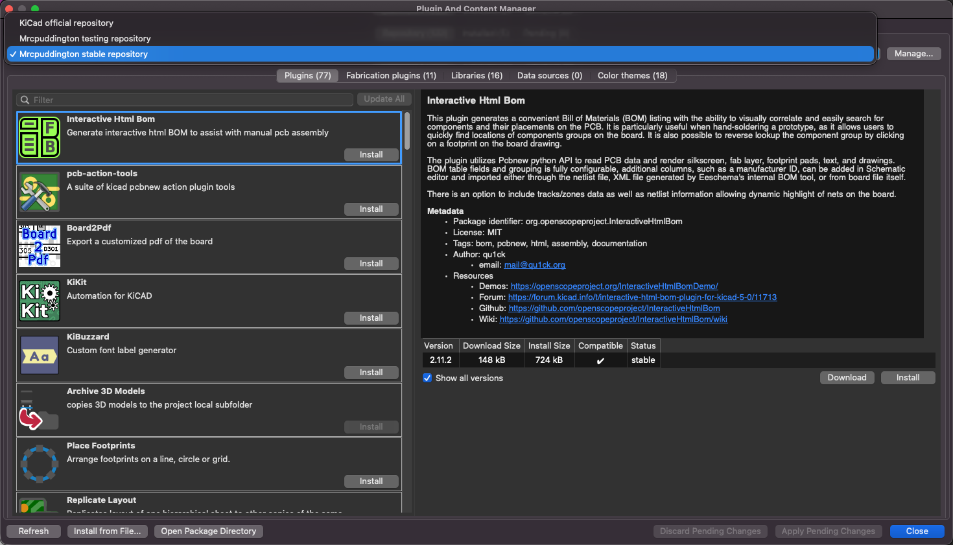
Task: Click Open Package Directory button
Action: pyautogui.click(x=209, y=531)
